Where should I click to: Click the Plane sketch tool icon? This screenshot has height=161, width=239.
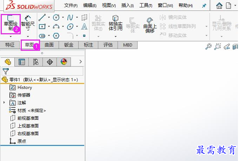coord(84,17)
